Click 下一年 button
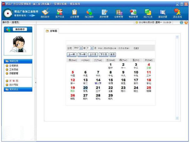 pyautogui.click(x=82, y=55)
